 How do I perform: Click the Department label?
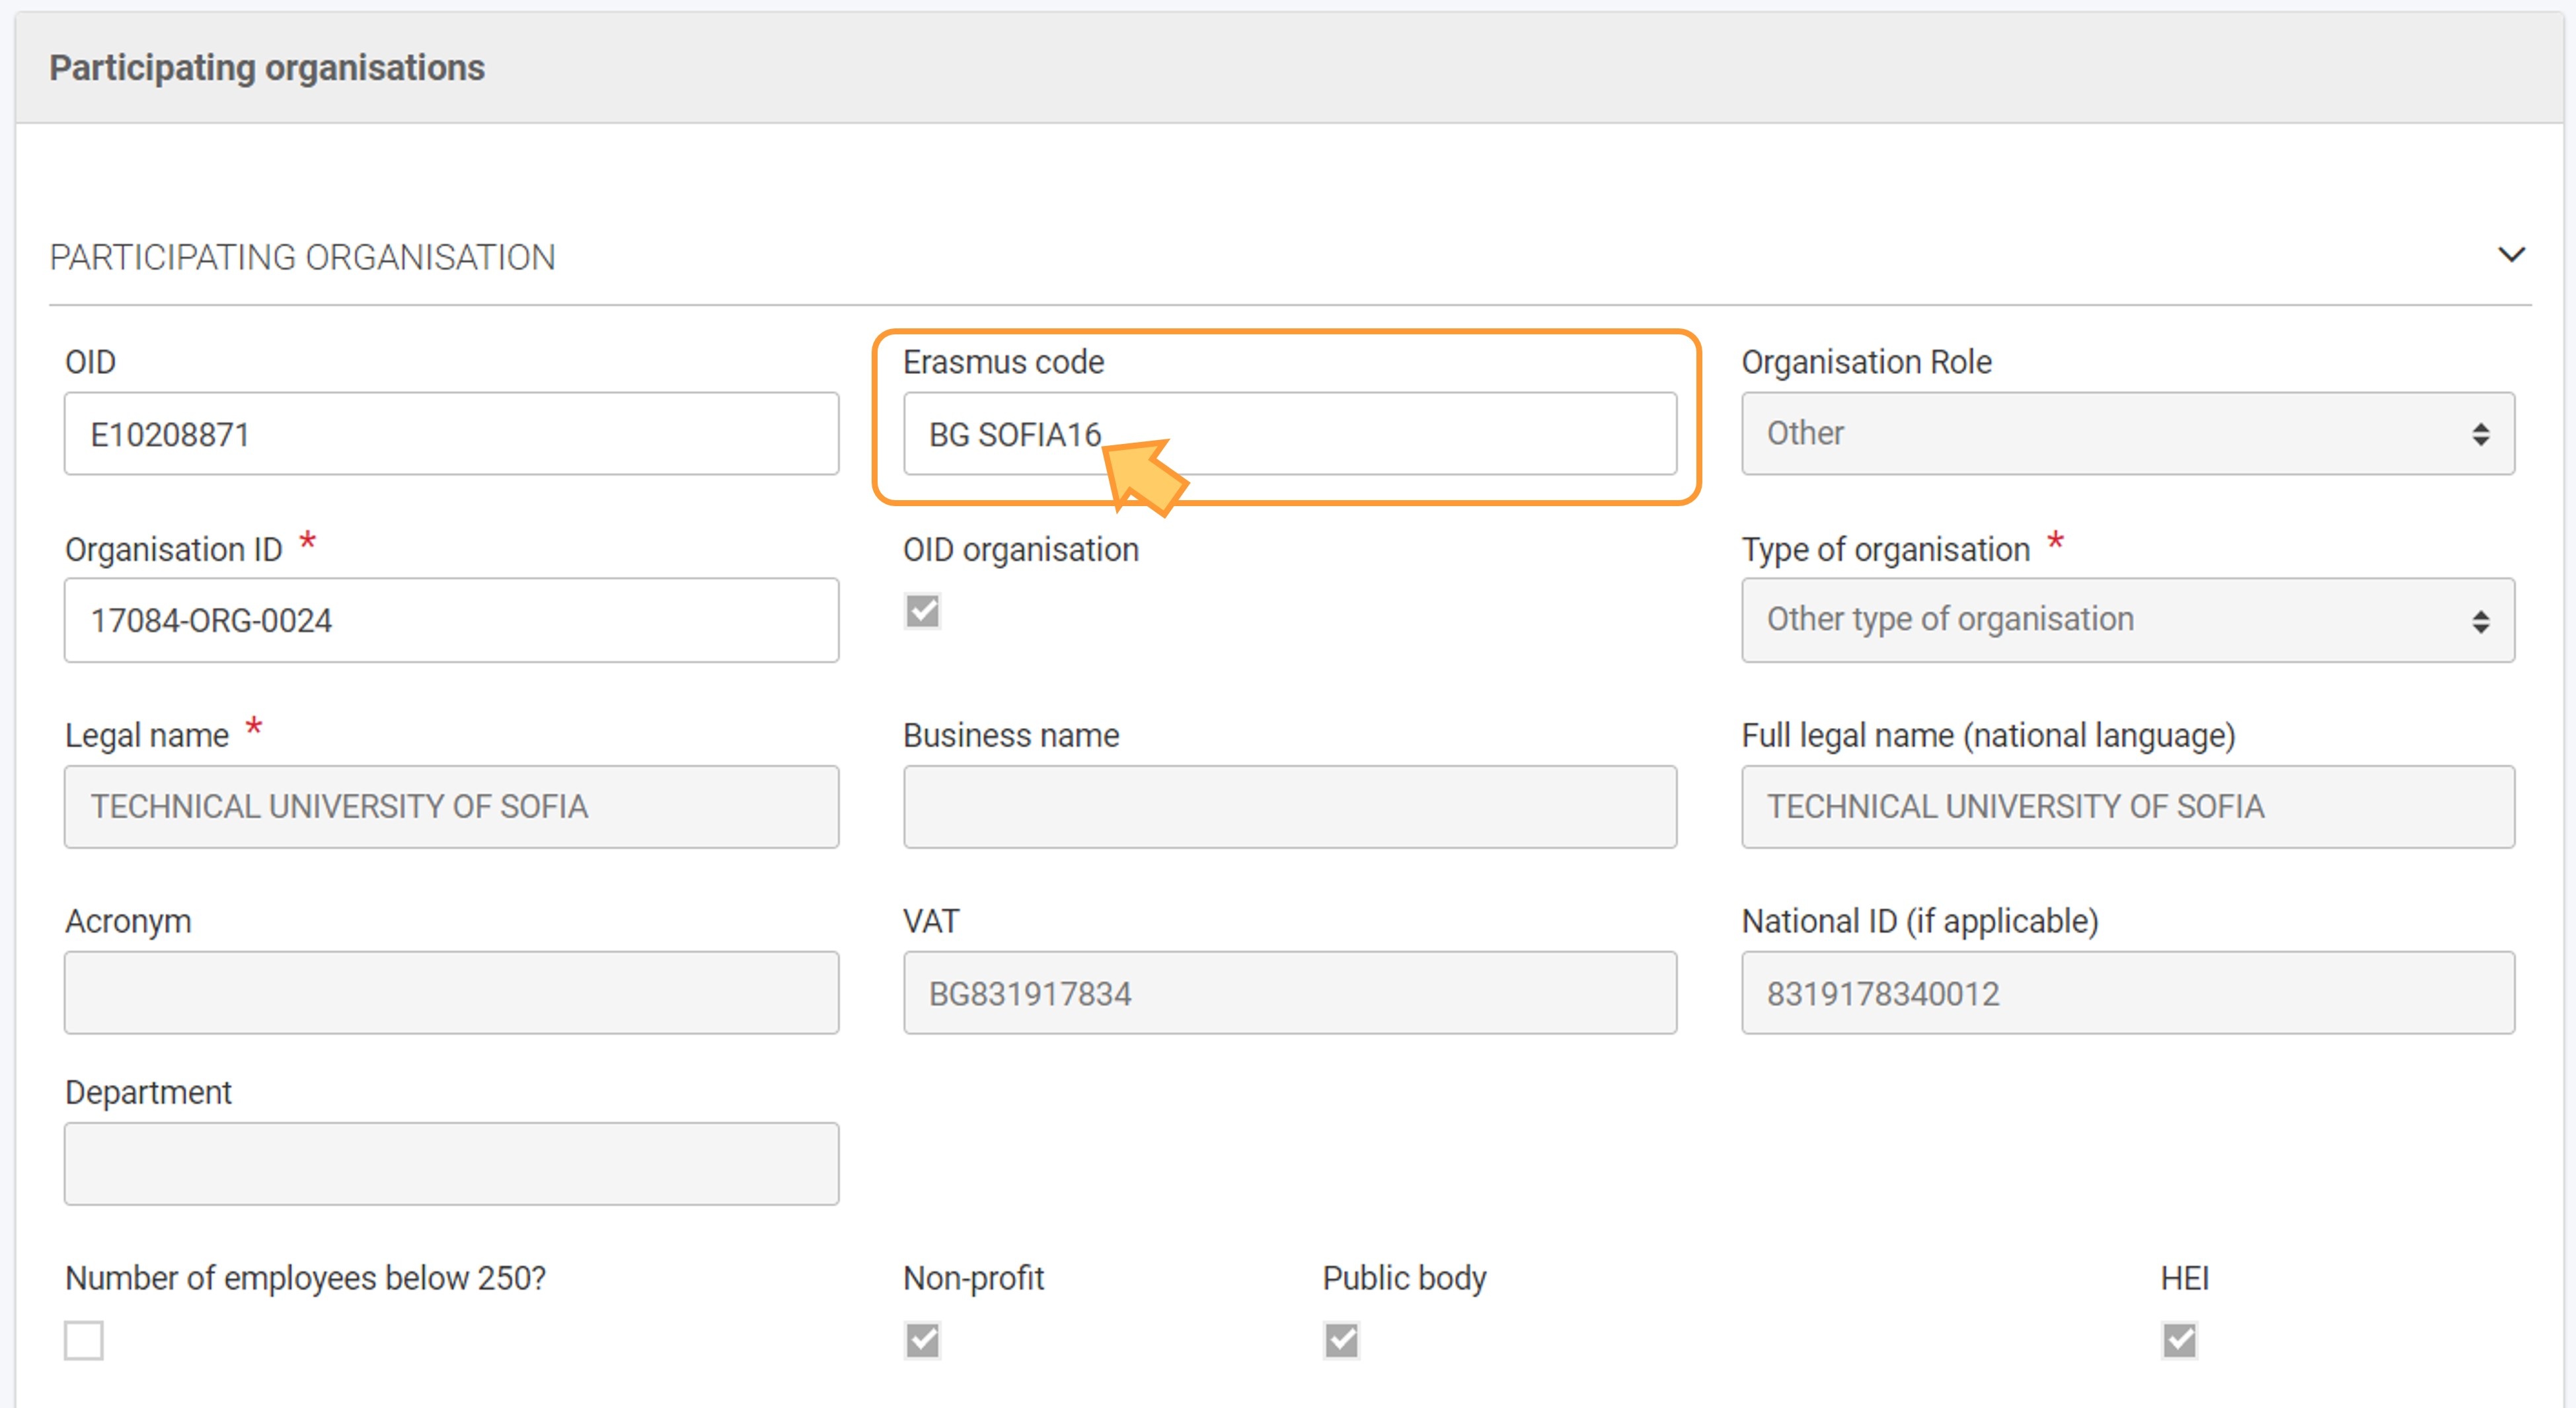[148, 1092]
